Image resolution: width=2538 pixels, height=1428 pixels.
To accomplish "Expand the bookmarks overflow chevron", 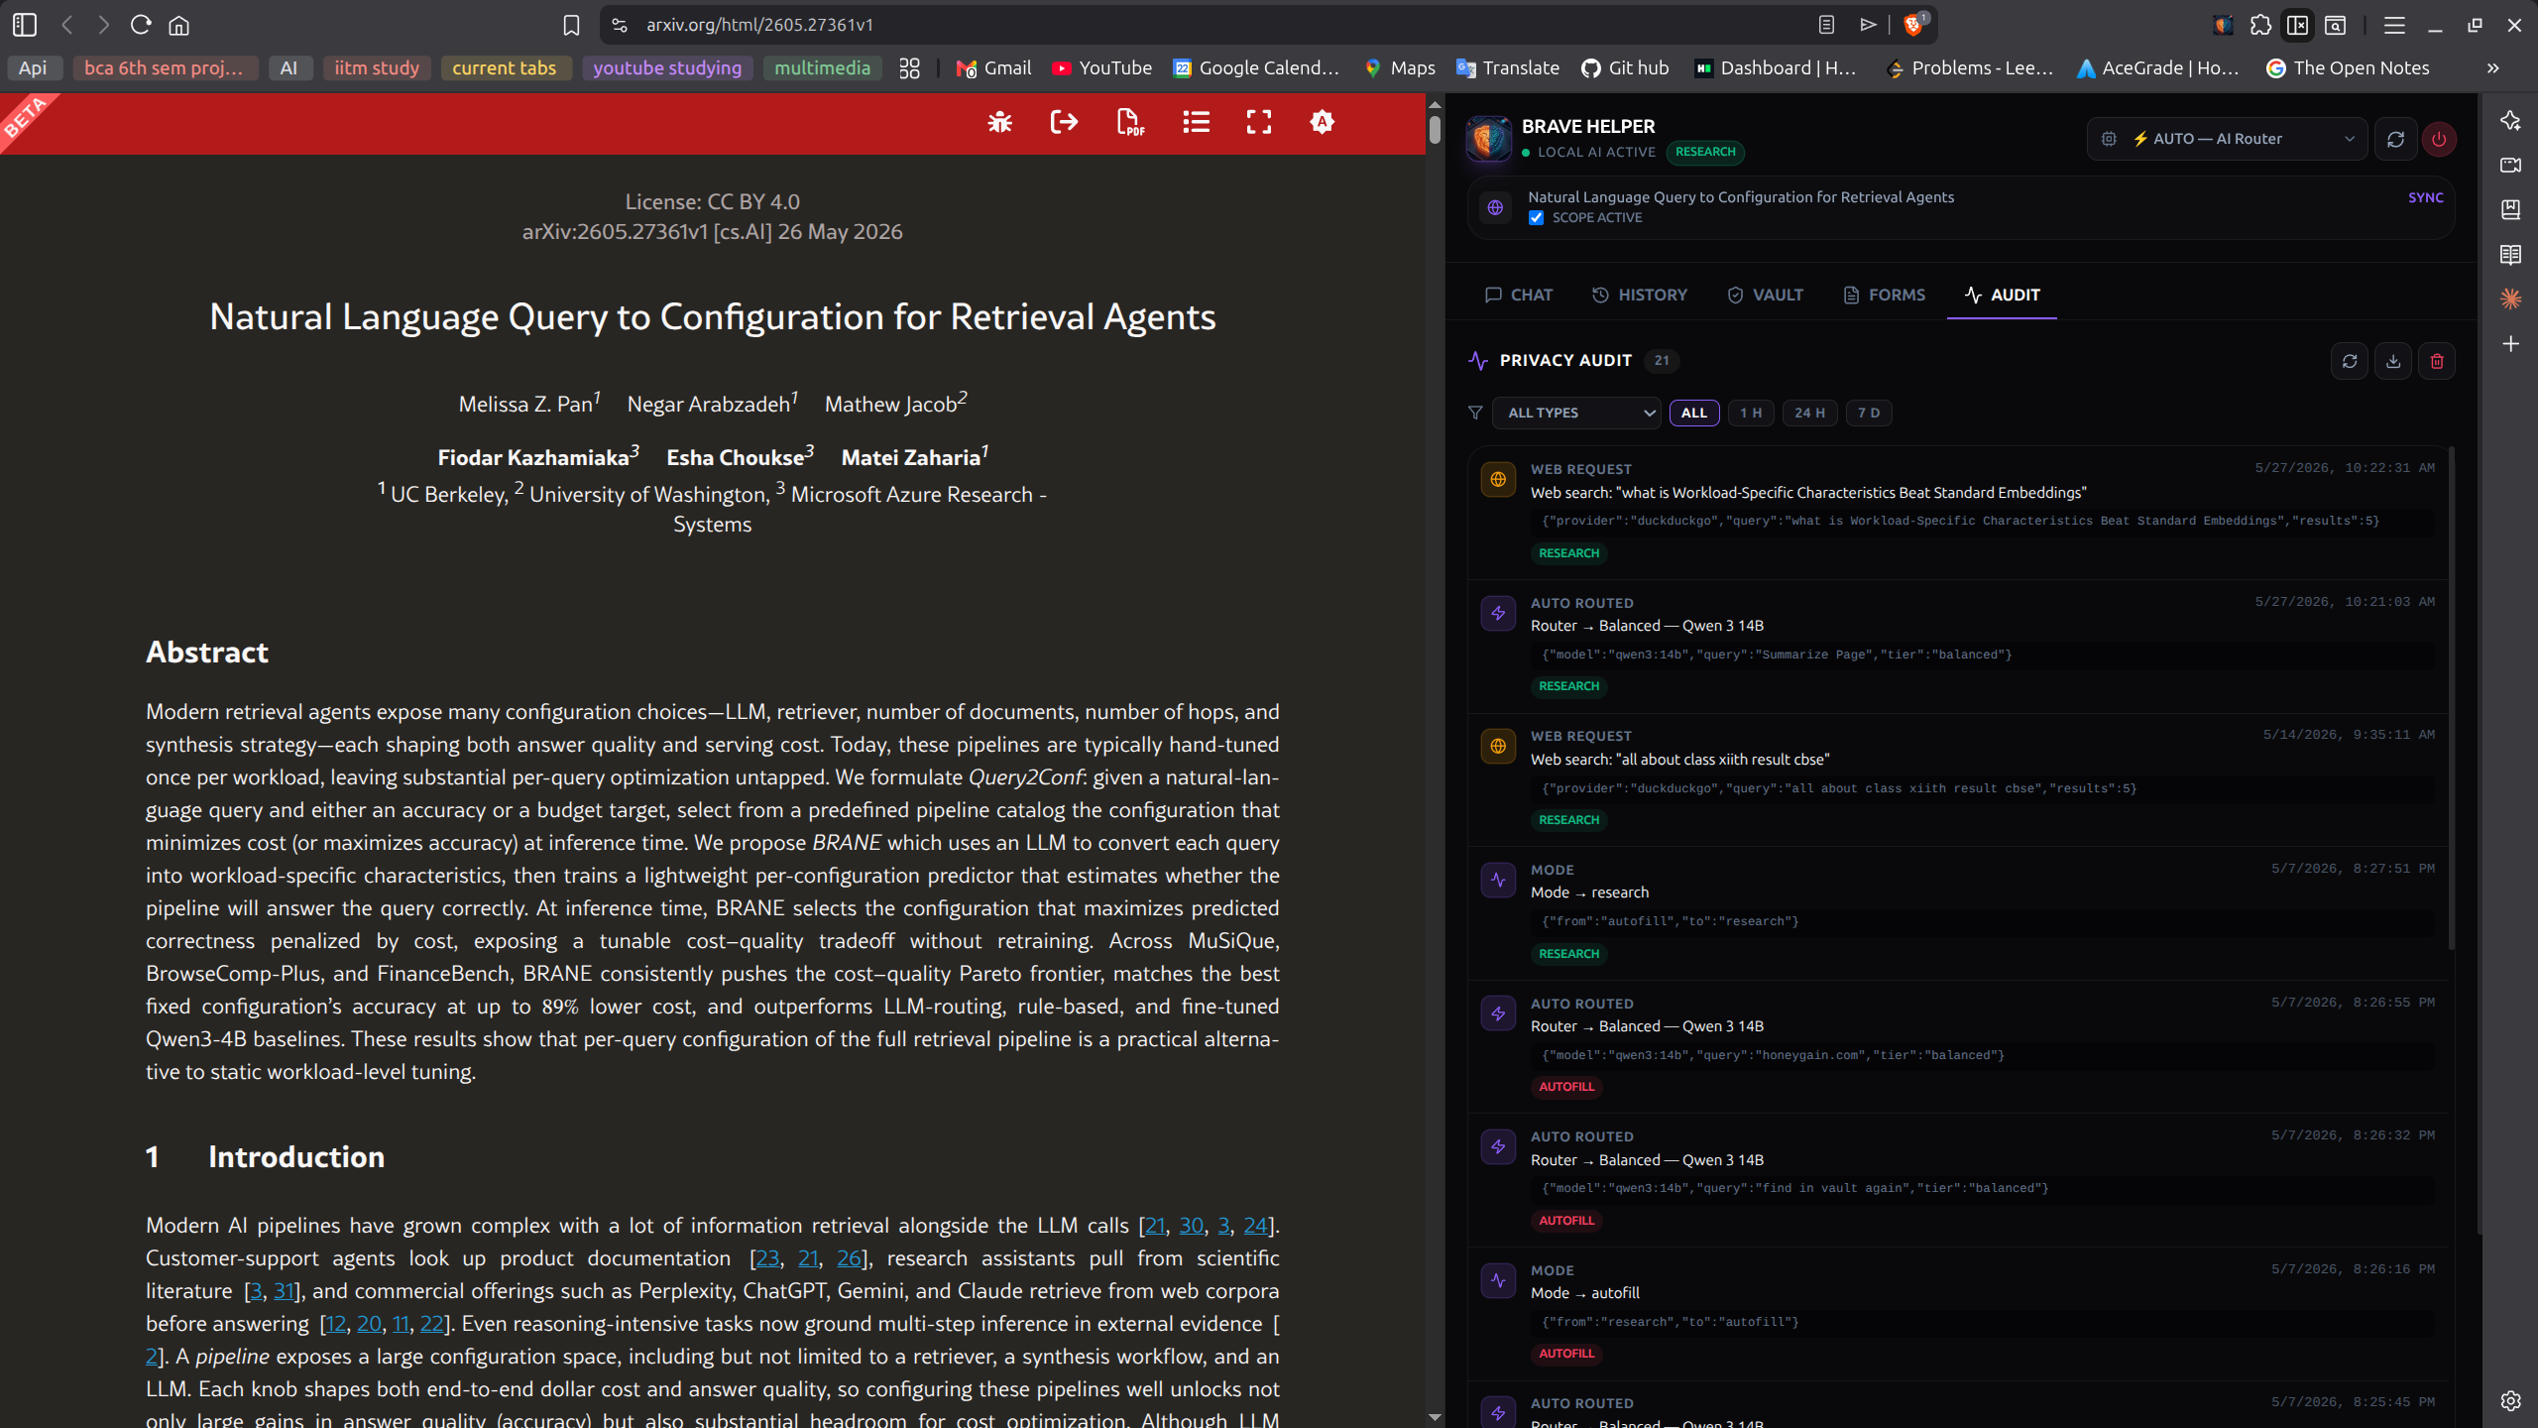I will [x=2492, y=68].
